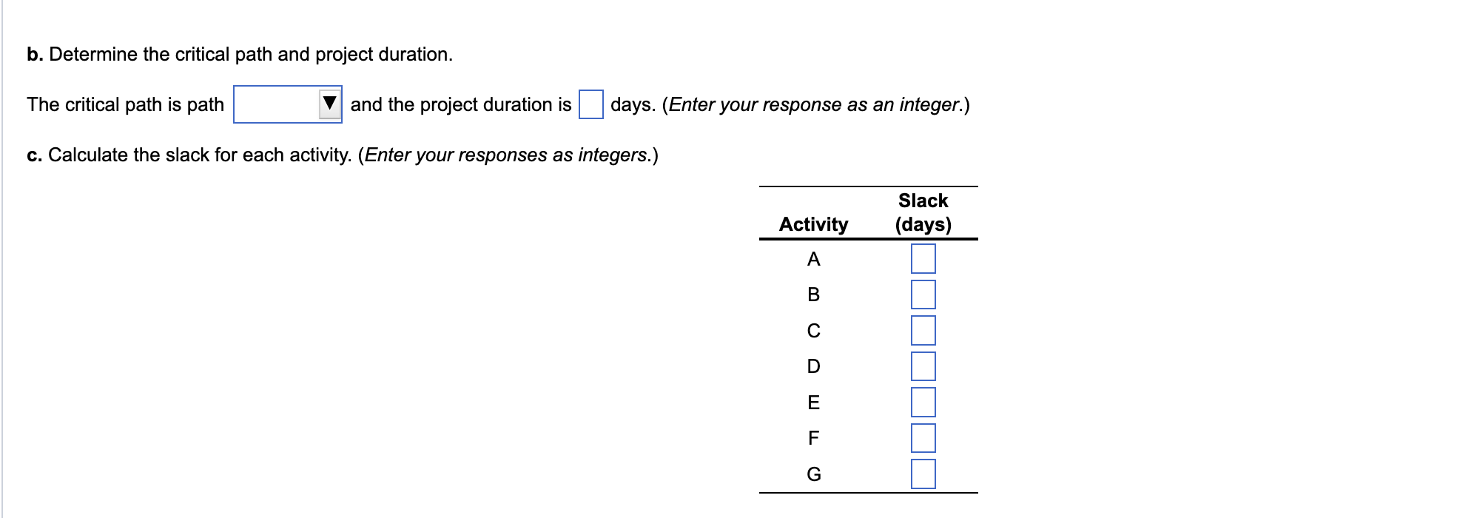Click the Slack (days) column header

click(923, 212)
